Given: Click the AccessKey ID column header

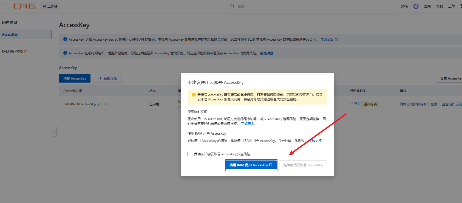Looking at the screenshot, I should pos(73,91).
